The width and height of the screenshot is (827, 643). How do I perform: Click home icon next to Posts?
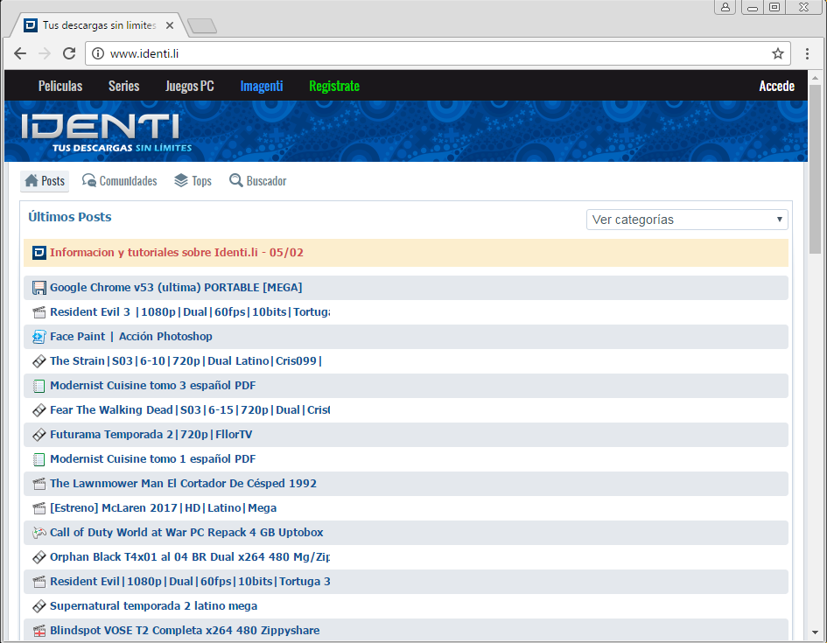(32, 181)
